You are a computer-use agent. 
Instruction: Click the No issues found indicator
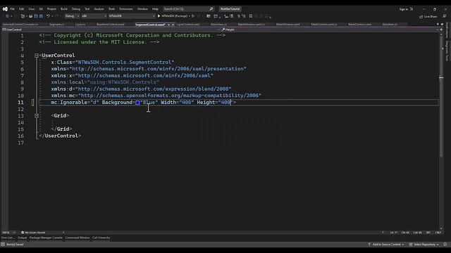[x=33, y=233]
